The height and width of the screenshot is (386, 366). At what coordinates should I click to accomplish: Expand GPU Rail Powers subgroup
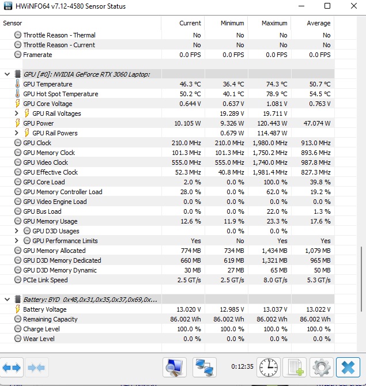tap(17, 133)
